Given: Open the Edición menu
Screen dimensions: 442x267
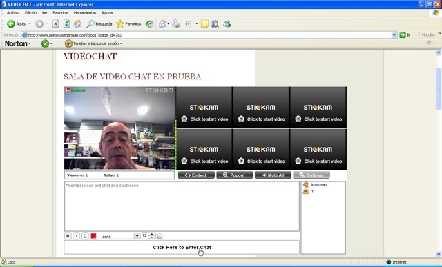Looking at the screenshot, I should coord(30,13).
